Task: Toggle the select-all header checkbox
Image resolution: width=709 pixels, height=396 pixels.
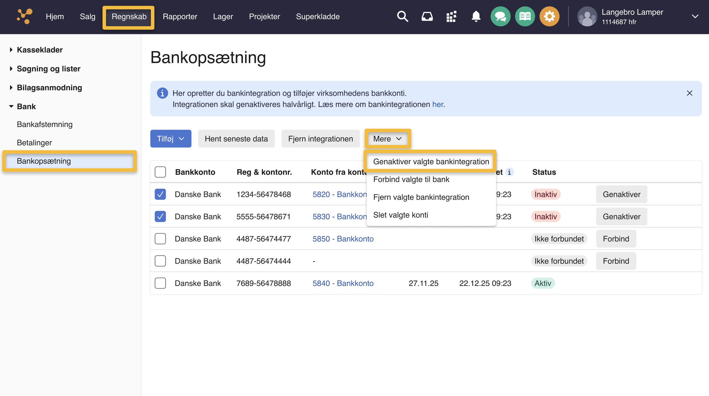Action: [x=160, y=172]
